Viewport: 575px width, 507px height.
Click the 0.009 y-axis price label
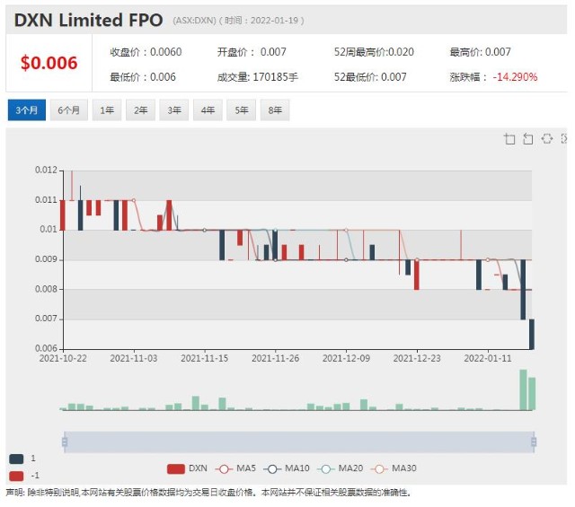click(x=46, y=259)
